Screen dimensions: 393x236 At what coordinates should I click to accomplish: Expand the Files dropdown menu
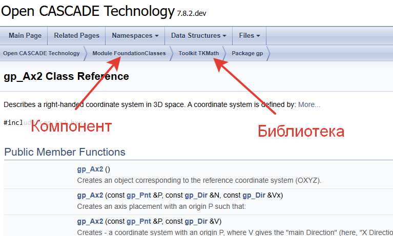coord(250,35)
